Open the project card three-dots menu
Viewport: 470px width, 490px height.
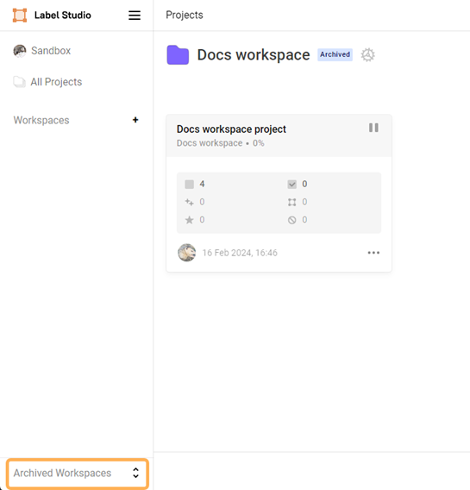pyautogui.click(x=373, y=253)
